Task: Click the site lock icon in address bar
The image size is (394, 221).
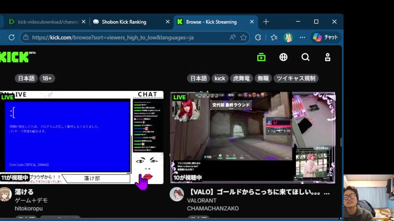Action: 26,37
